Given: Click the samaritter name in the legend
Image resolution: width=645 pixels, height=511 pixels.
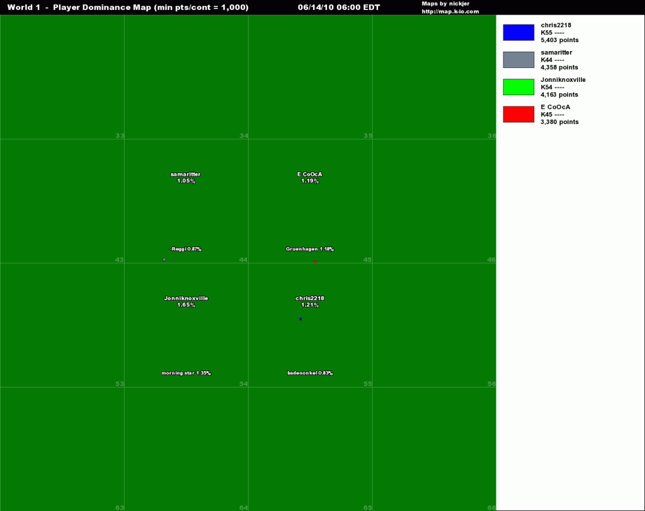Looking at the screenshot, I should point(556,52).
